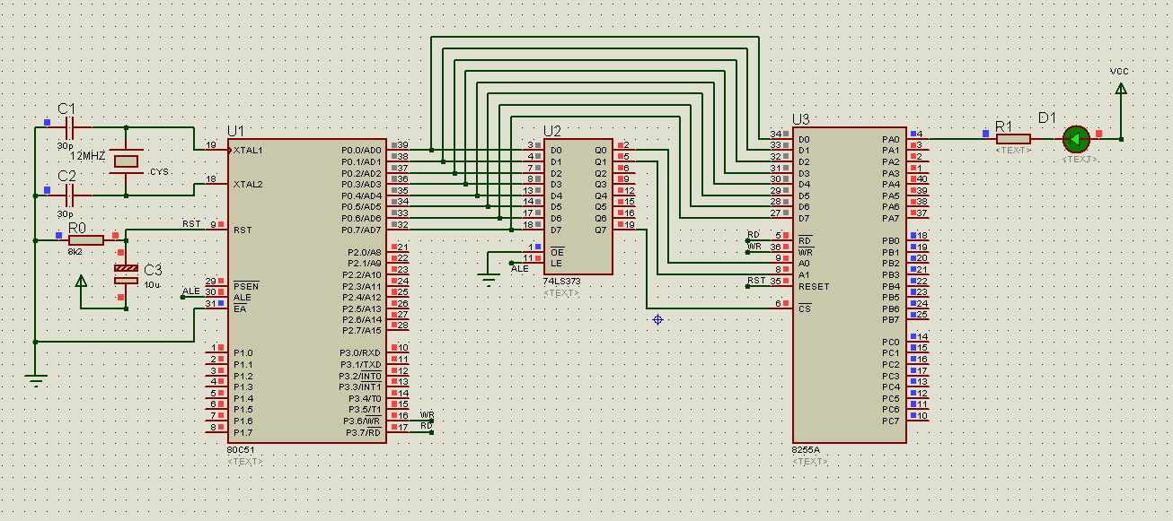Select the U3 8255A chip body
This screenshot has width=1173, height=521.
point(849,285)
